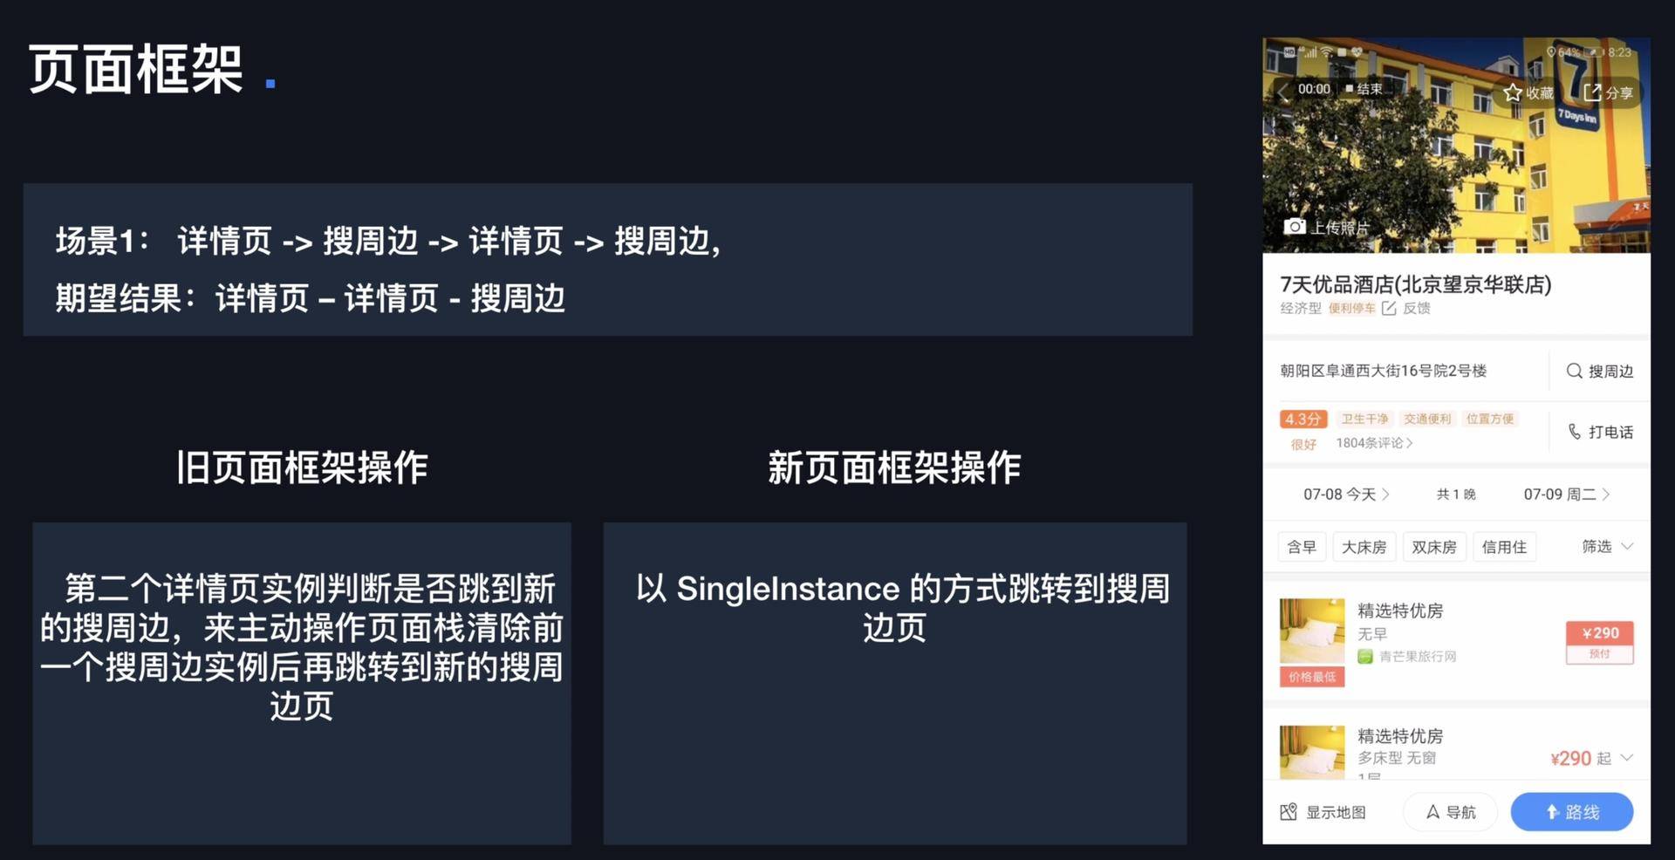Click the 显示地图 map icon
The height and width of the screenshot is (860, 1675).
pos(1289,811)
